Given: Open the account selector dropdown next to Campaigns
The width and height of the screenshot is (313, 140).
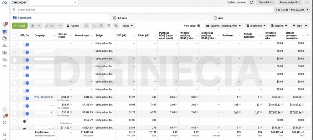Looking at the screenshot, I should coord(54,3).
